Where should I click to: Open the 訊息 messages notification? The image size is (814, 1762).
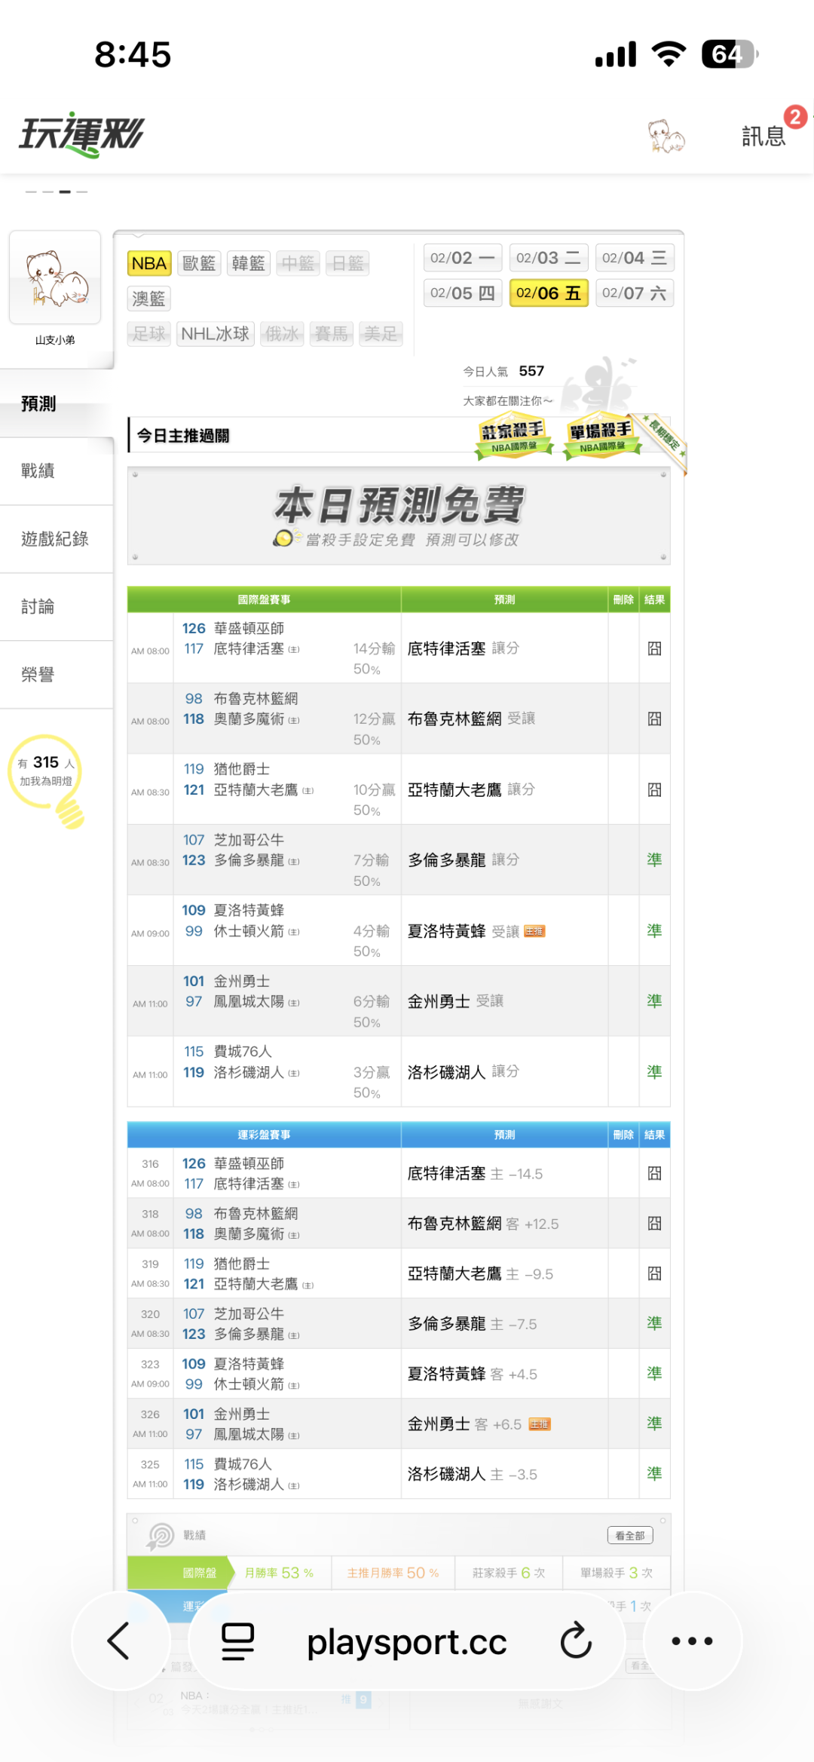(764, 136)
